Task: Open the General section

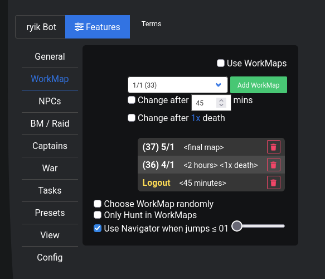Action: click(50, 56)
